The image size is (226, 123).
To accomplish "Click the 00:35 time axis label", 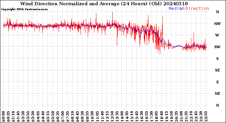I will (x=9, y=116).
